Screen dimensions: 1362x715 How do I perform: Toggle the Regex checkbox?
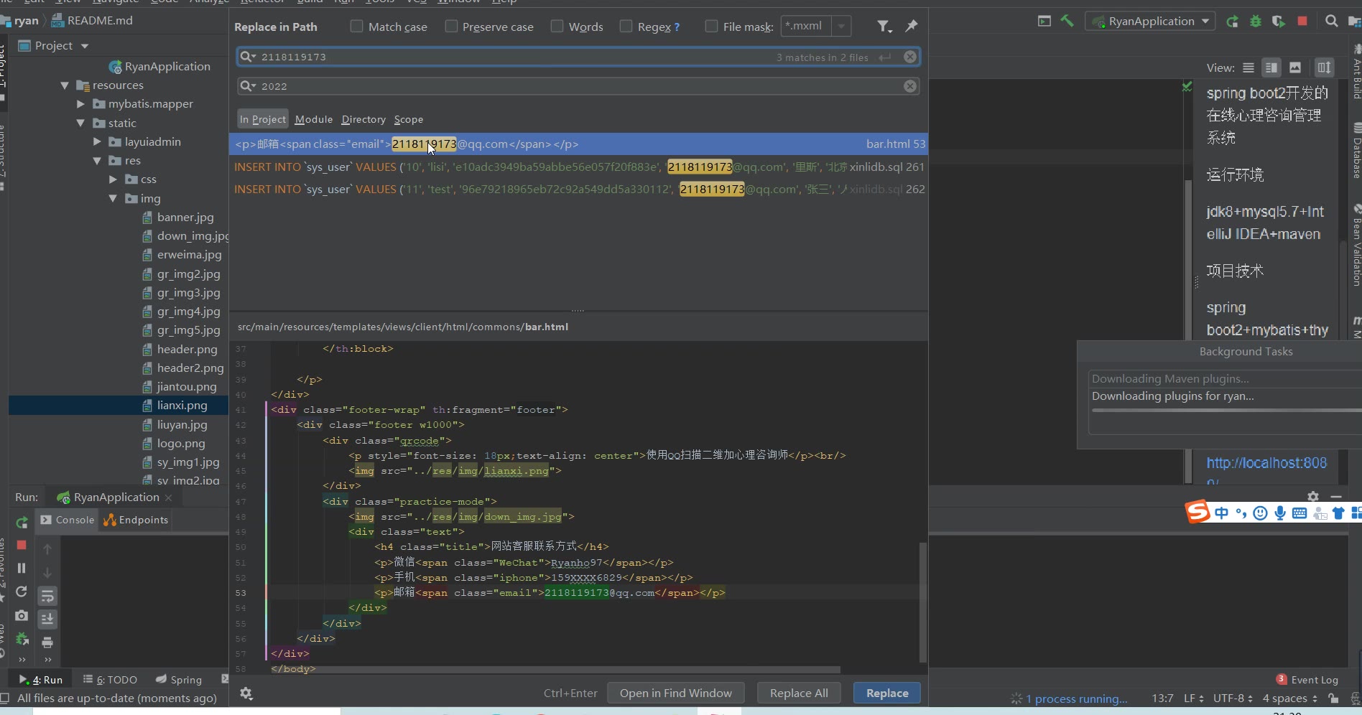(626, 27)
